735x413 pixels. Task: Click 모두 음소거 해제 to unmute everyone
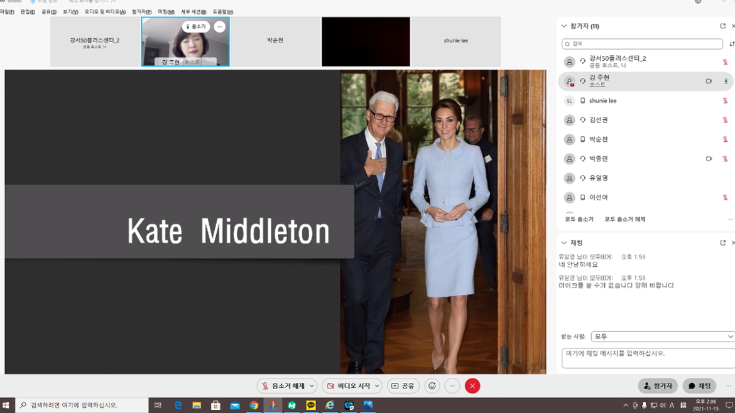(x=625, y=219)
